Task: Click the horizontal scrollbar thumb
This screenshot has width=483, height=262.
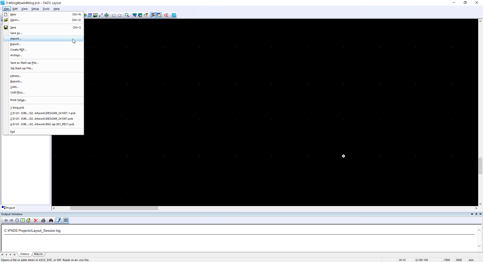Action: coord(114,208)
